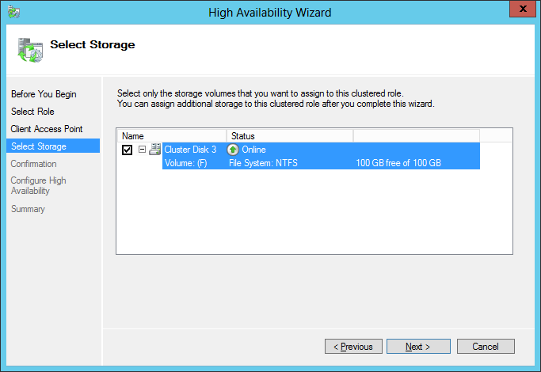
Task: Jump to the Client Access Point step
Action: [47, 129]
